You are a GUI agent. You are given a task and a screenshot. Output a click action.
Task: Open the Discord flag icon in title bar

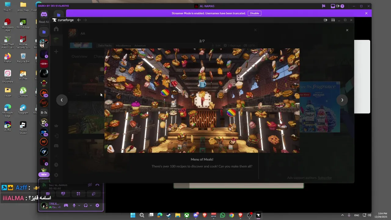[323, 6]
